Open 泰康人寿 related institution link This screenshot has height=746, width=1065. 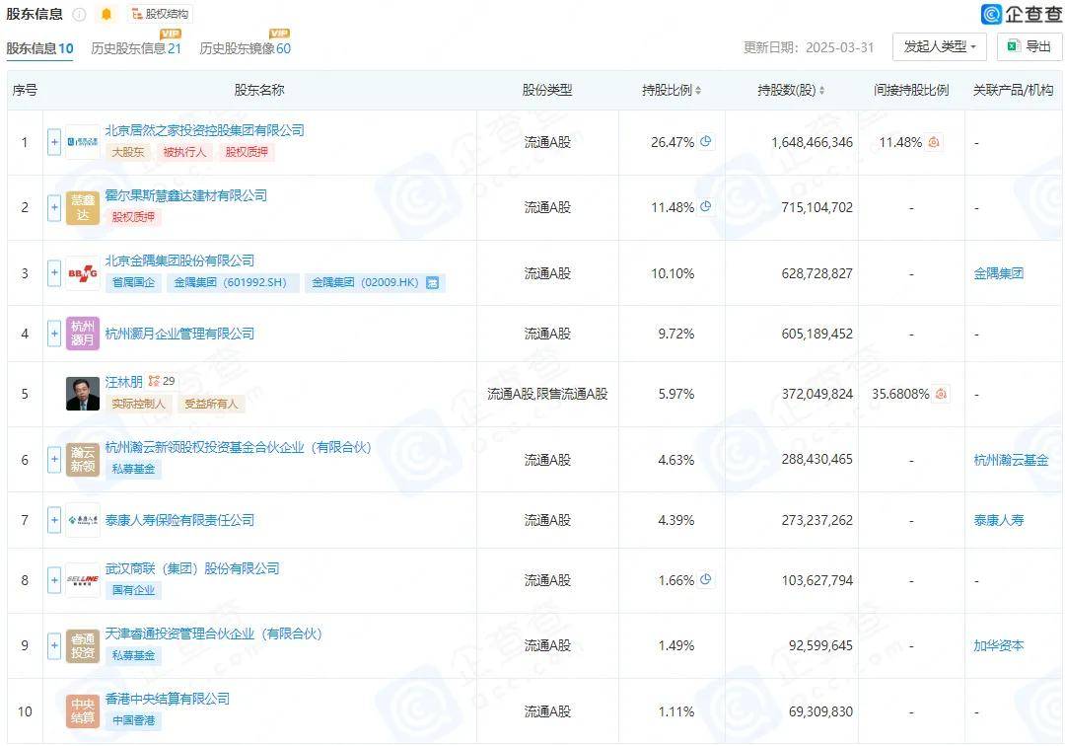(998, 520)
